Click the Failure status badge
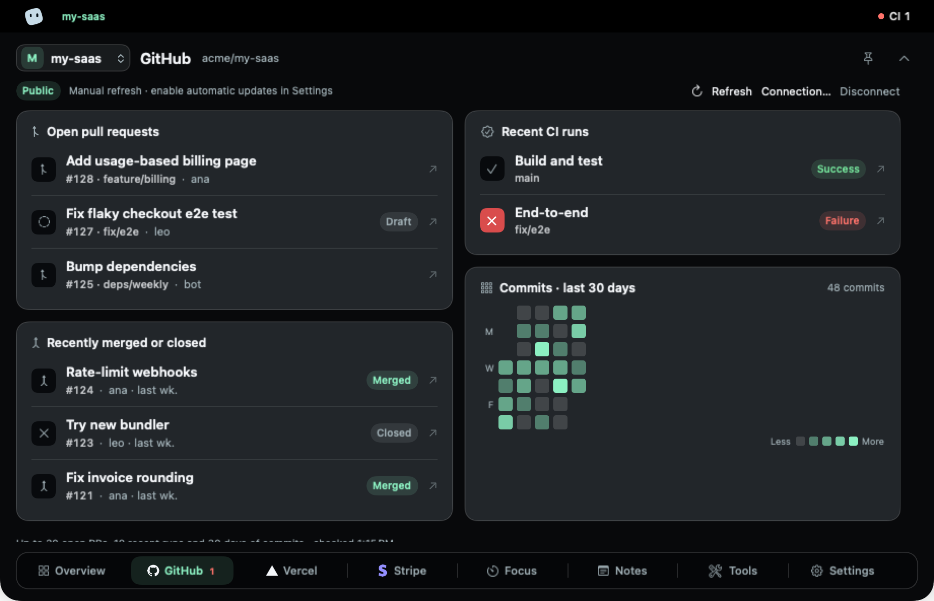This screenshot has height=601, width=934. point(842,221)
